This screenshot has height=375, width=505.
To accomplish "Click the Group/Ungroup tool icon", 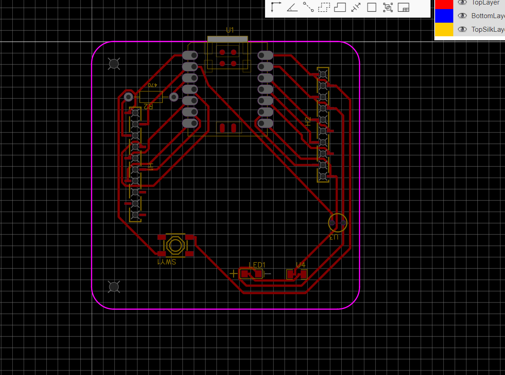I will pyautogui.click(x=388, y=7).
